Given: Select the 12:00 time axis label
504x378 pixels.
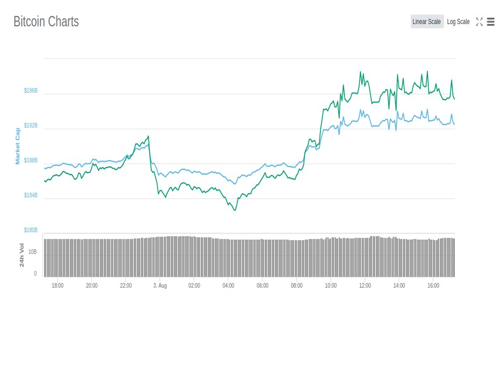Looking at the screenshot, I should pos(365,285).
